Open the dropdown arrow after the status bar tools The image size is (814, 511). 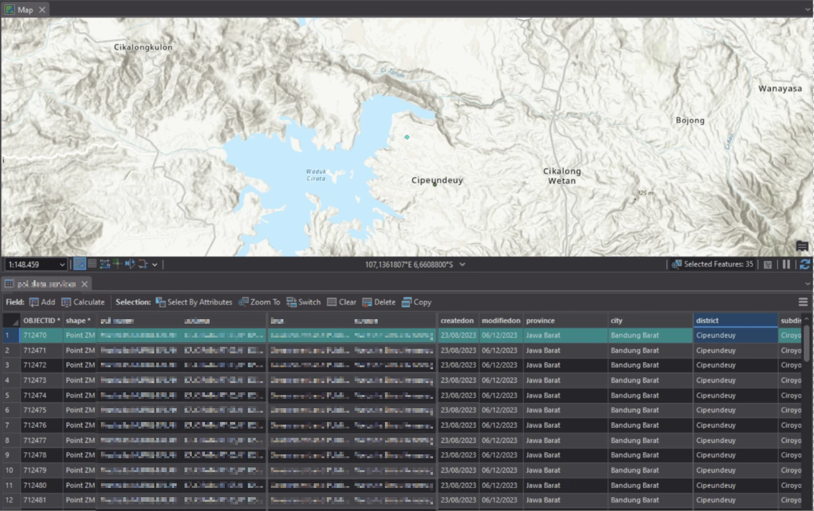tap(154, 265)
